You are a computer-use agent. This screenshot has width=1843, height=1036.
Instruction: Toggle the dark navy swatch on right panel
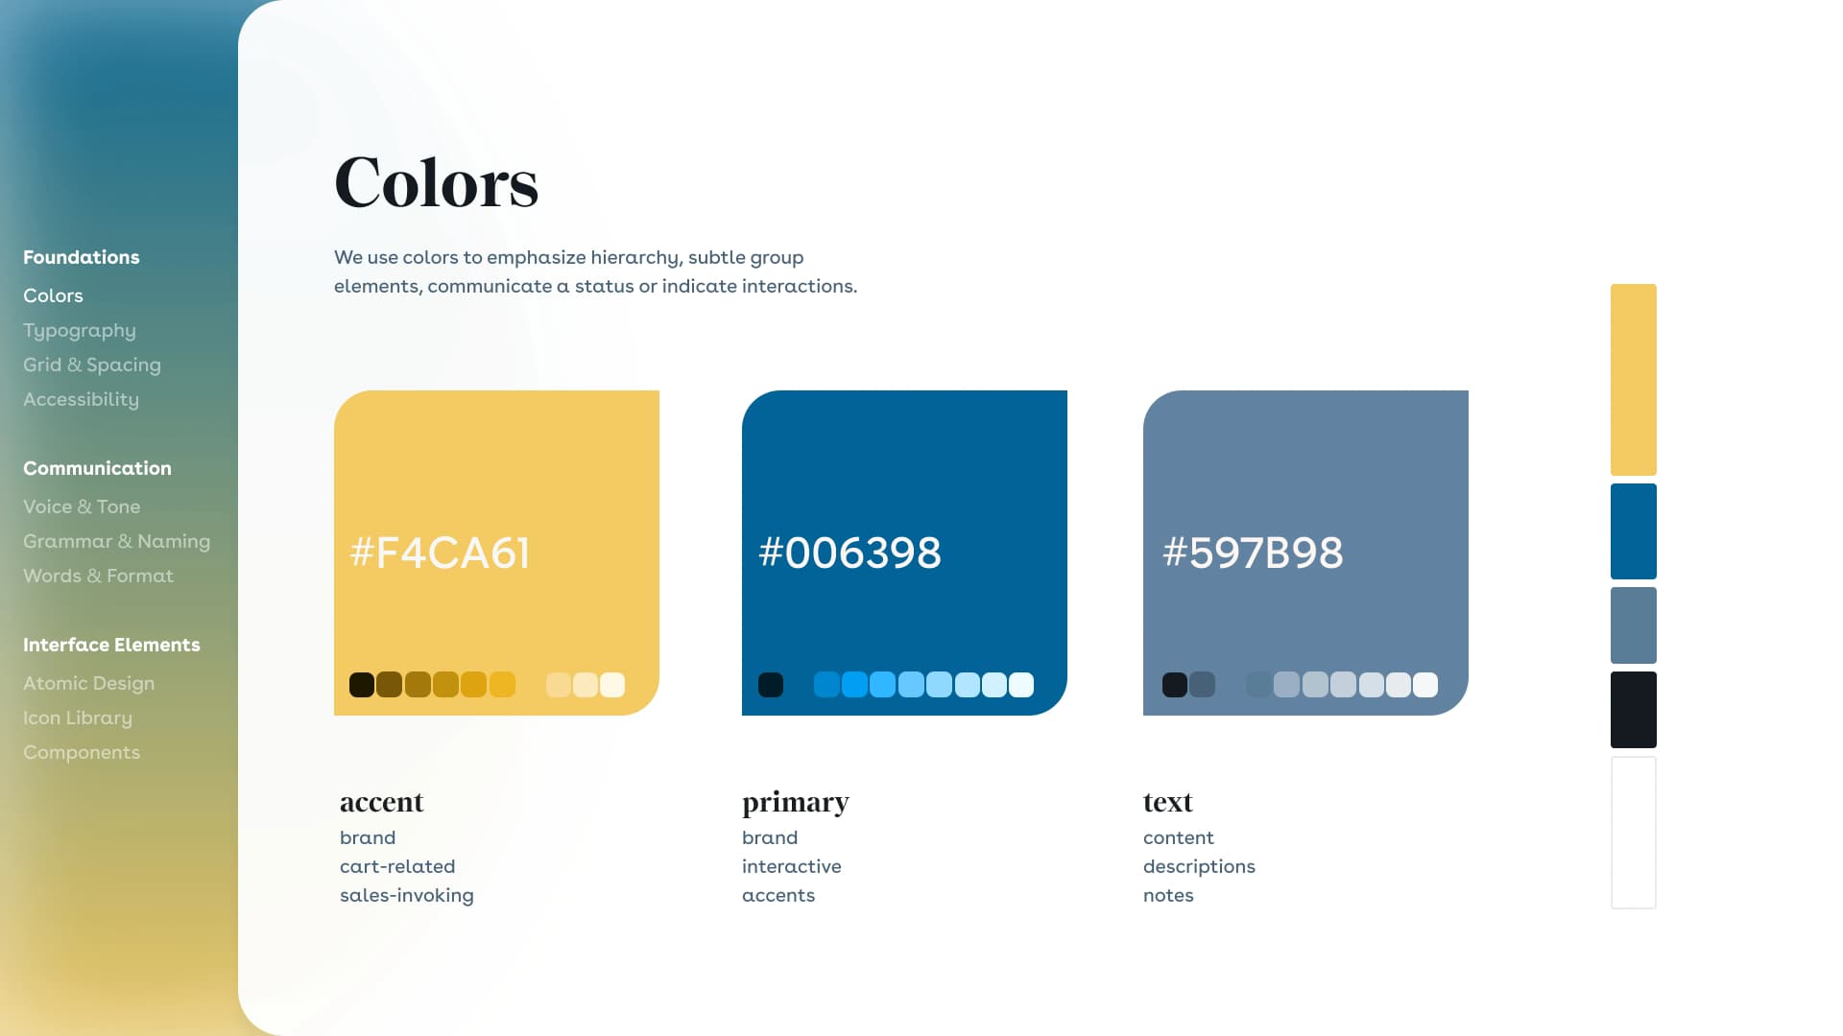tap(1633, 708)
